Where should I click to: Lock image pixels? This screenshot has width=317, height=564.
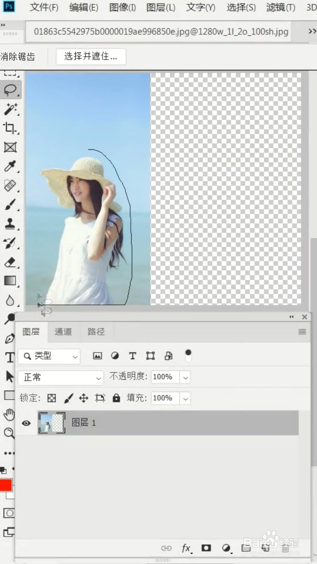click(x=68, y=398)
